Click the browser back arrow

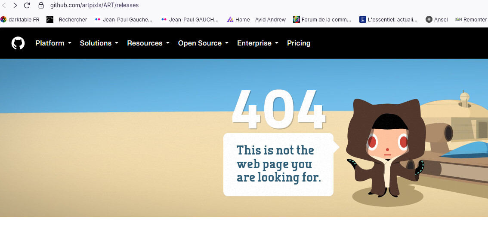pos(4,5)
